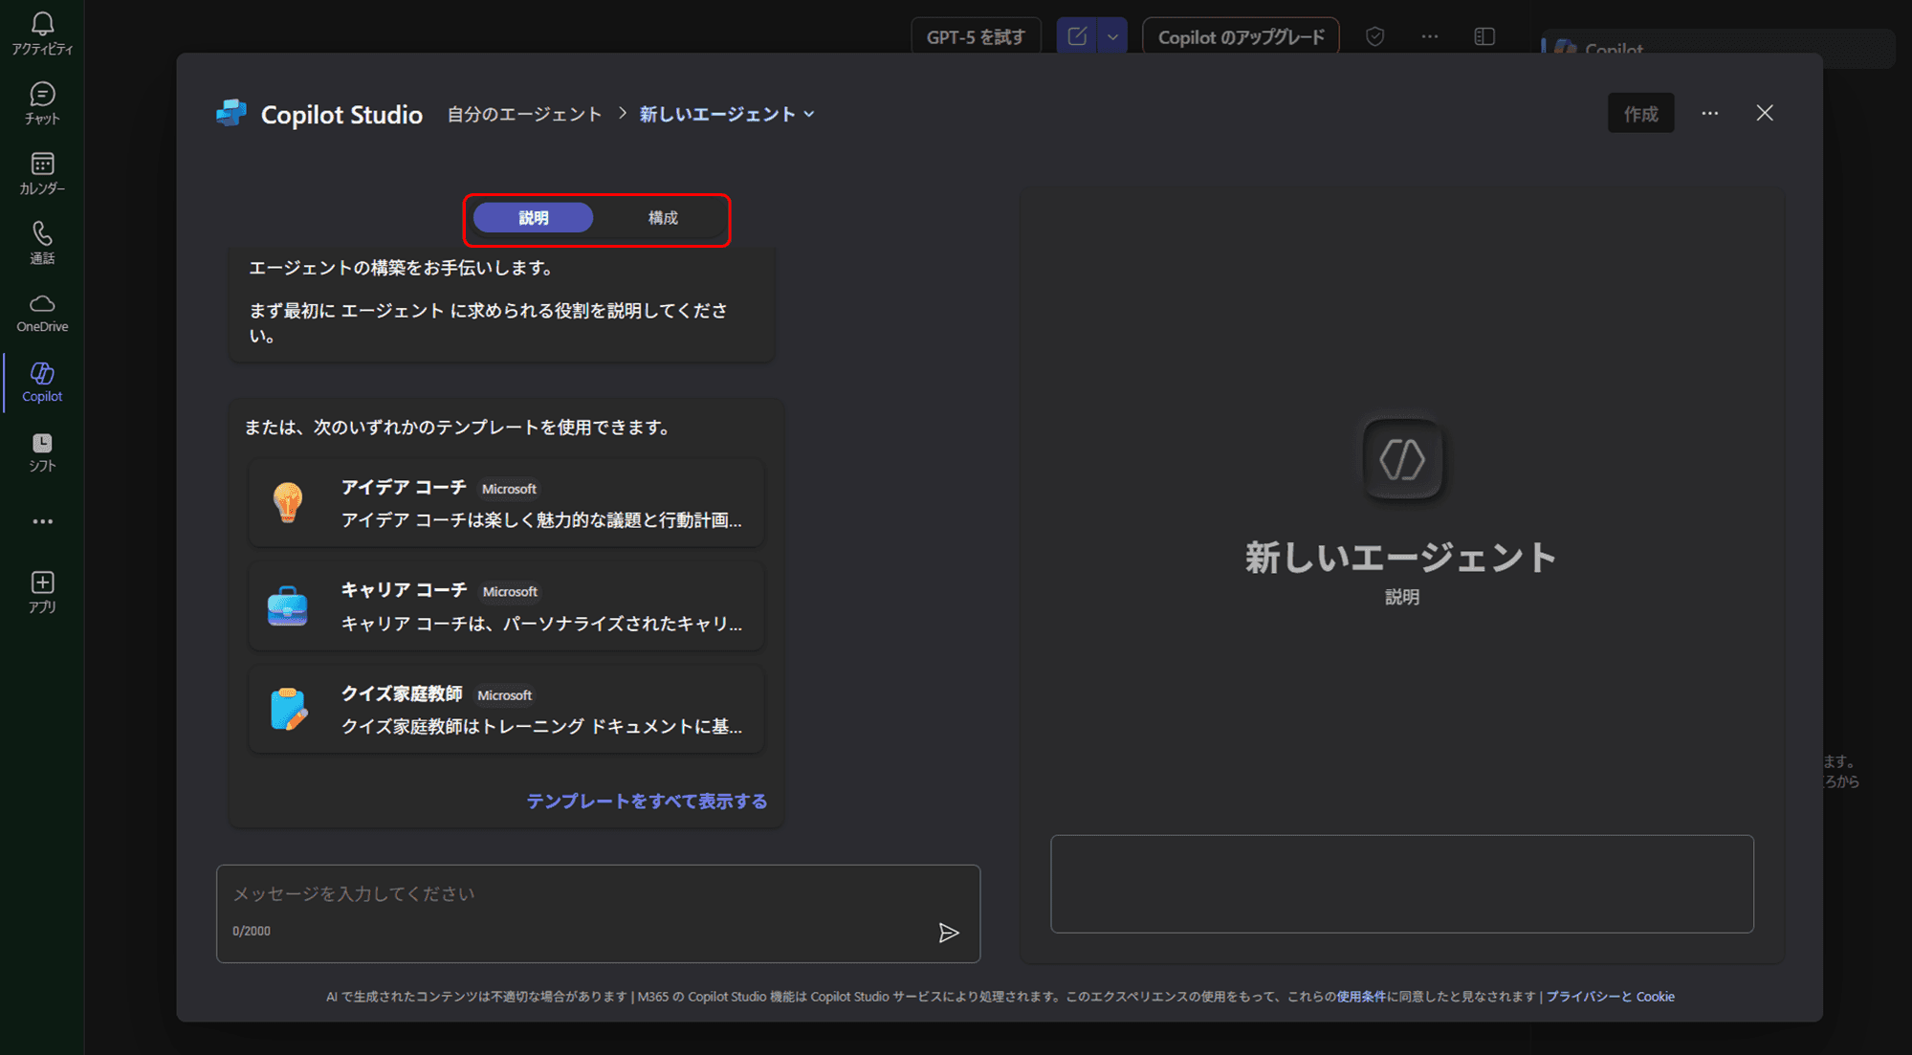Open OneDrive from the sidebar
Screen dimensions: 1912x1055
(42, 311)
